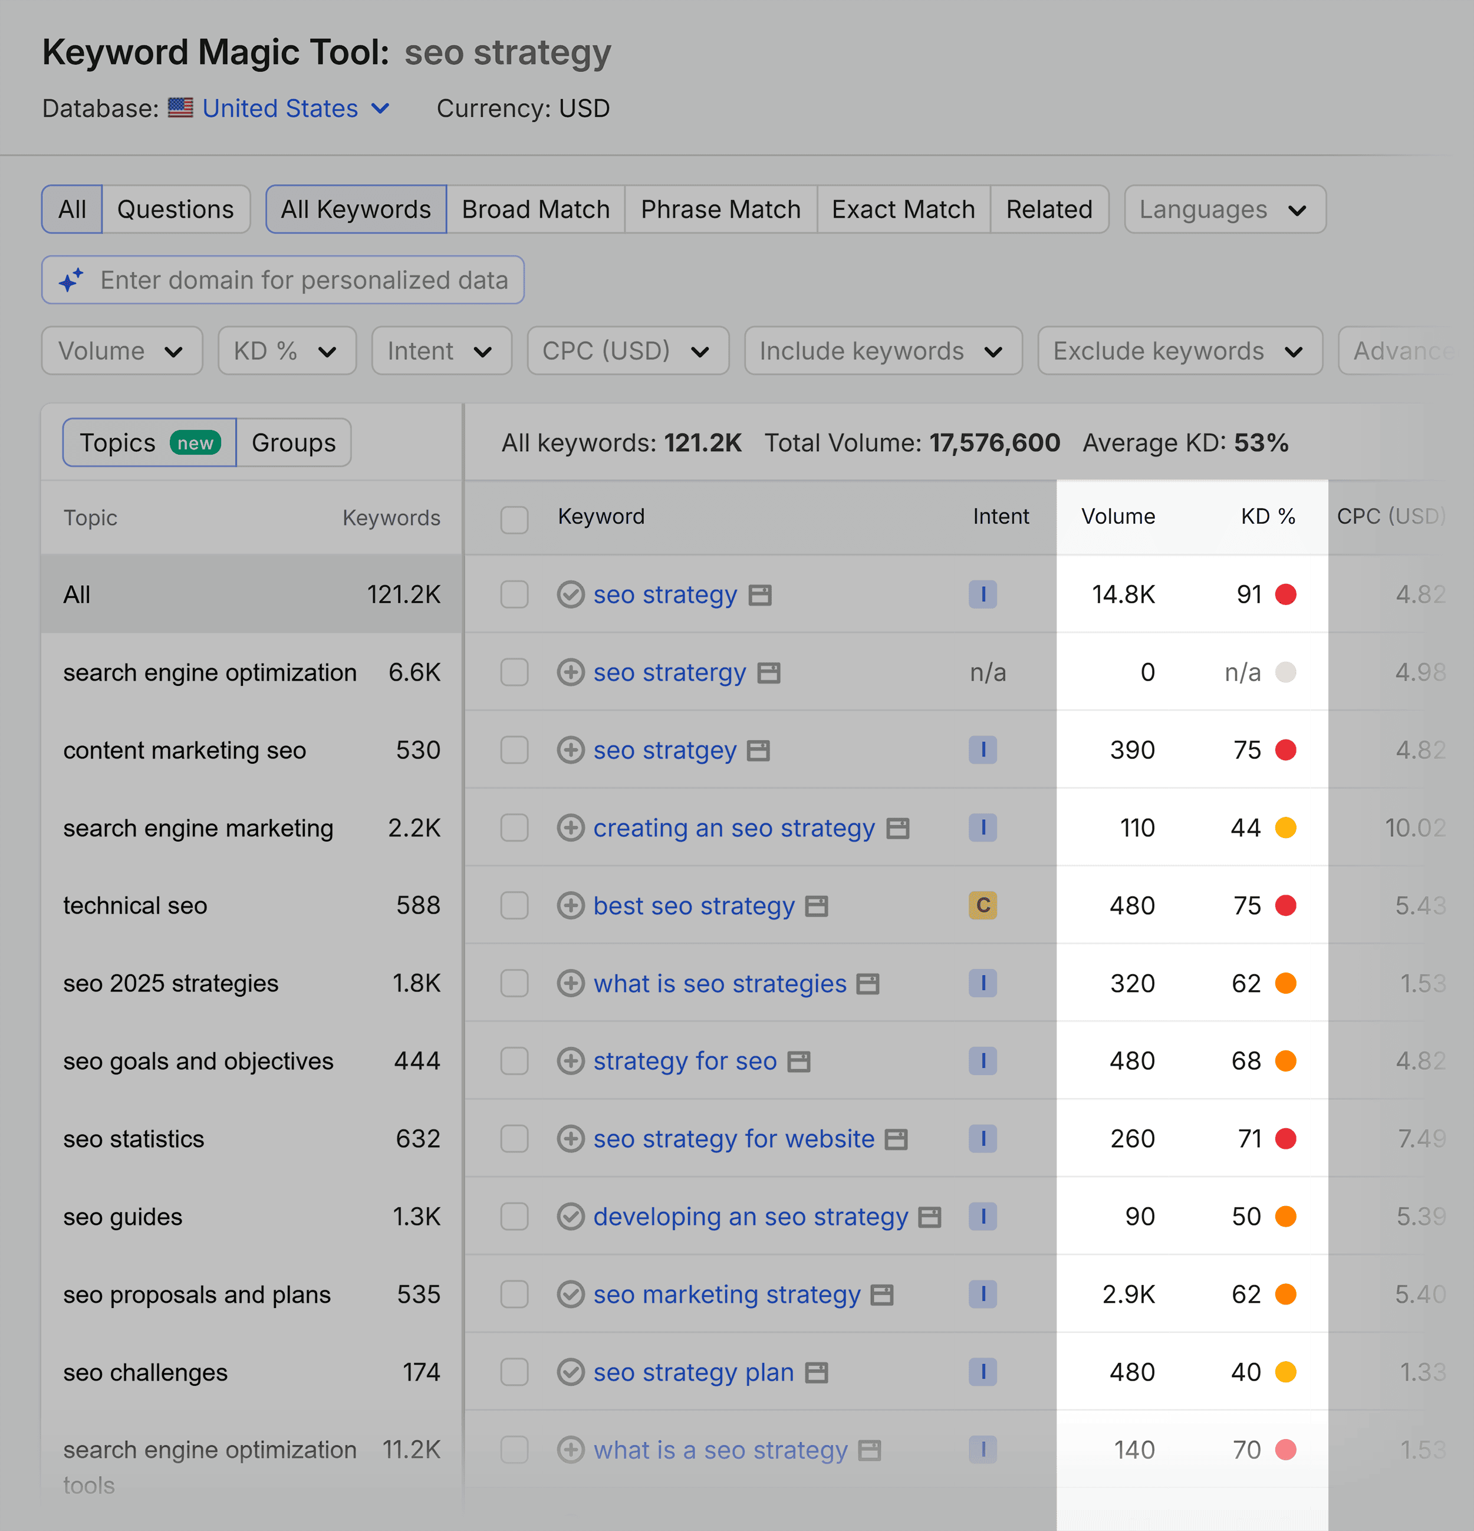Click the add icon beside 'seo strategy for website'
Screen dimensions: 1474x1531
pyautogui.click(x=571, y=1139)
